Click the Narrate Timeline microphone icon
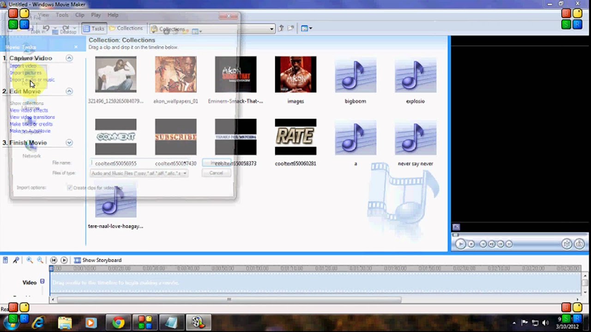591x332 pixels. coord(16,260)
